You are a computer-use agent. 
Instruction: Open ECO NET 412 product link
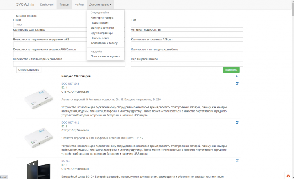(70, 122)
